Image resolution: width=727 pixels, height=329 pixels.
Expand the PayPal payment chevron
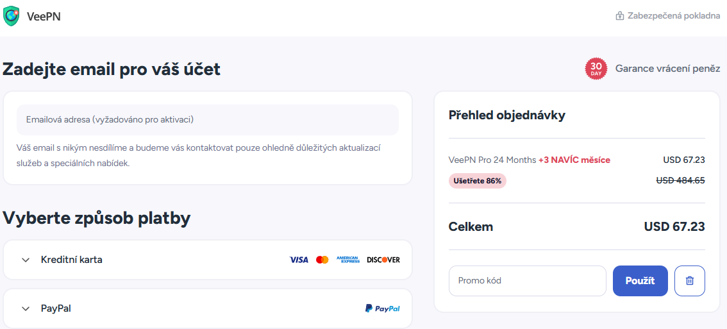[x=26, y=308]
